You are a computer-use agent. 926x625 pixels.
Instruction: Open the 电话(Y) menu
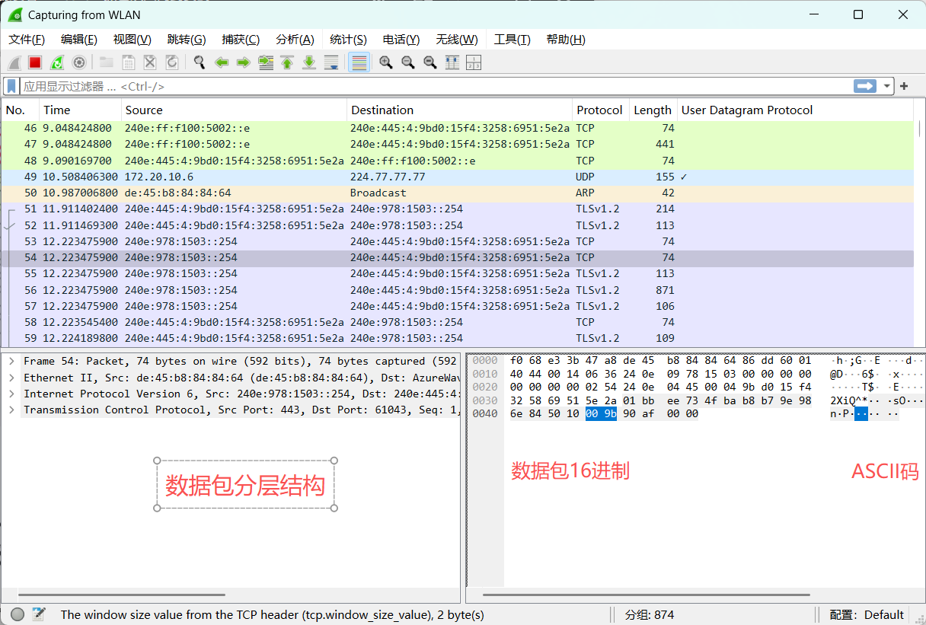click(x=401, y=40)
